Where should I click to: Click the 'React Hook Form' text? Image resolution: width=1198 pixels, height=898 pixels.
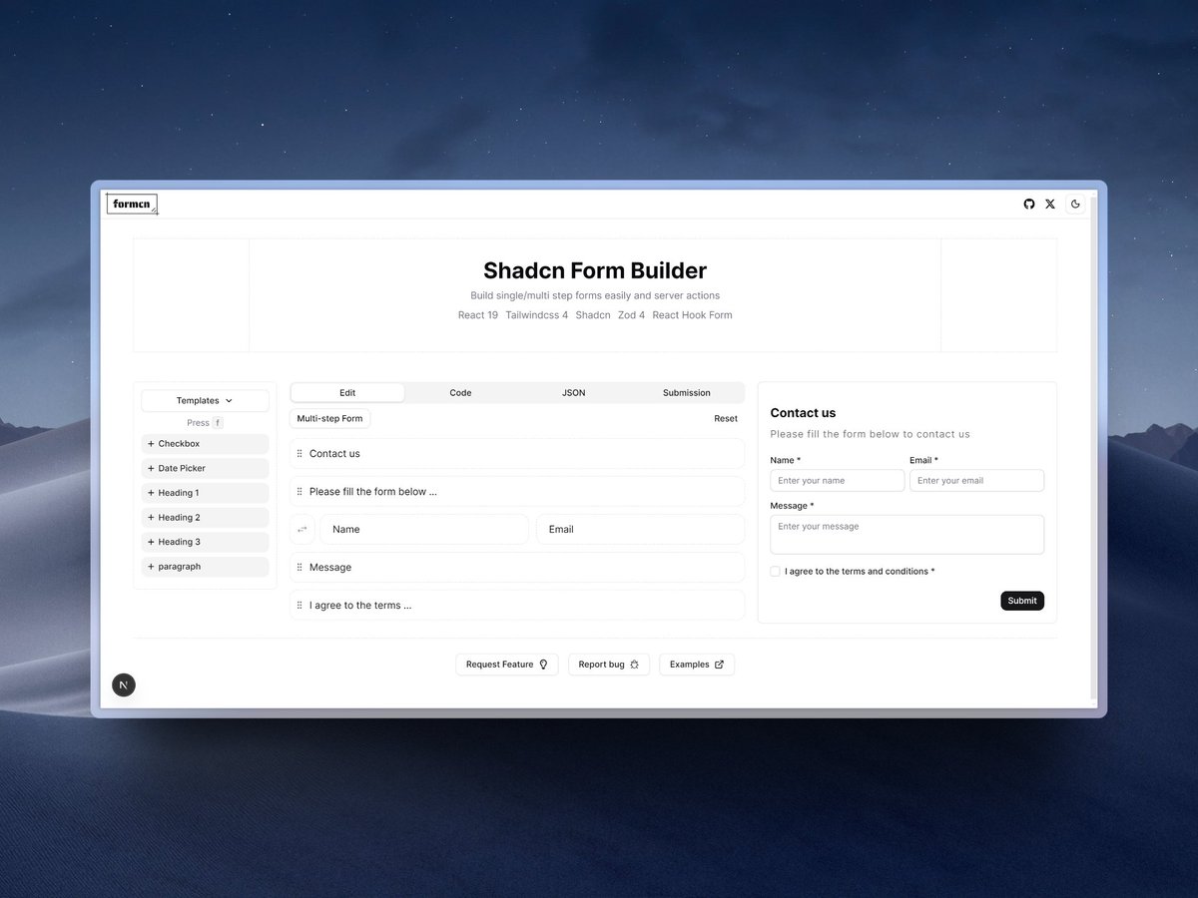(x=692, y=315)
